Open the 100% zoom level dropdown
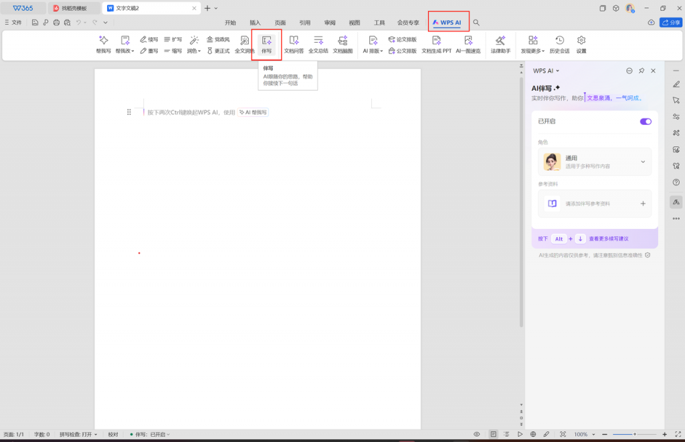Image resolution: width=685 pixels, height=442 pixels. pos(585,434)
